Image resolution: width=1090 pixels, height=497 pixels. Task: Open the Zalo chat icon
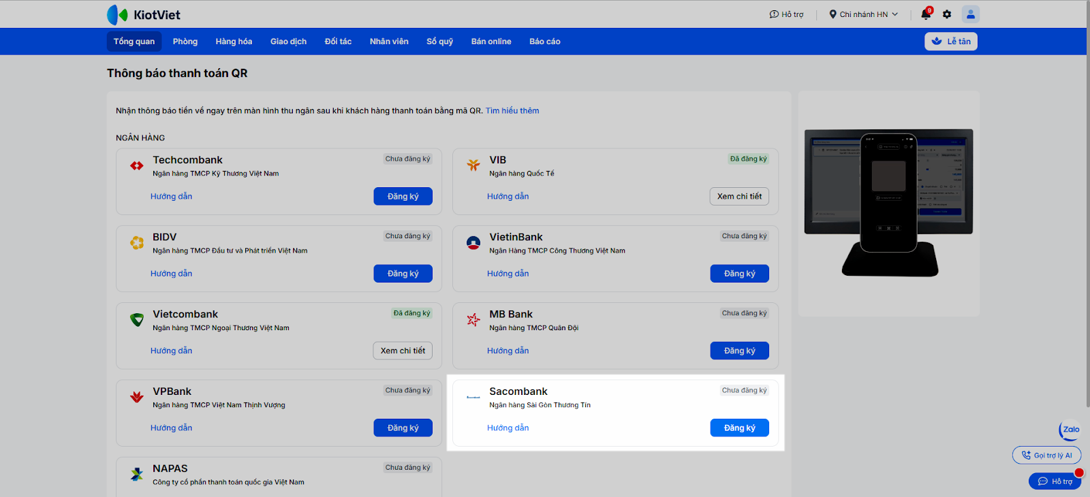pyautogui.click(x=1070, y=430)
